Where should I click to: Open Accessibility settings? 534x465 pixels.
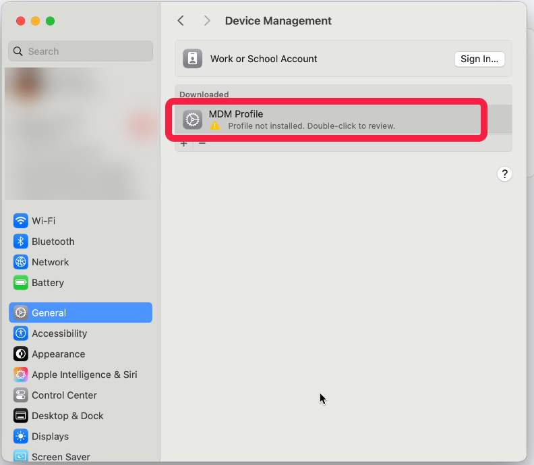coord(80,333)
